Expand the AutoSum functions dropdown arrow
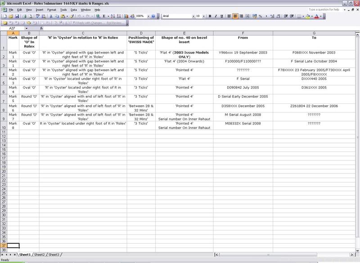This screenshot has width=360, height=263. (108, 16)
